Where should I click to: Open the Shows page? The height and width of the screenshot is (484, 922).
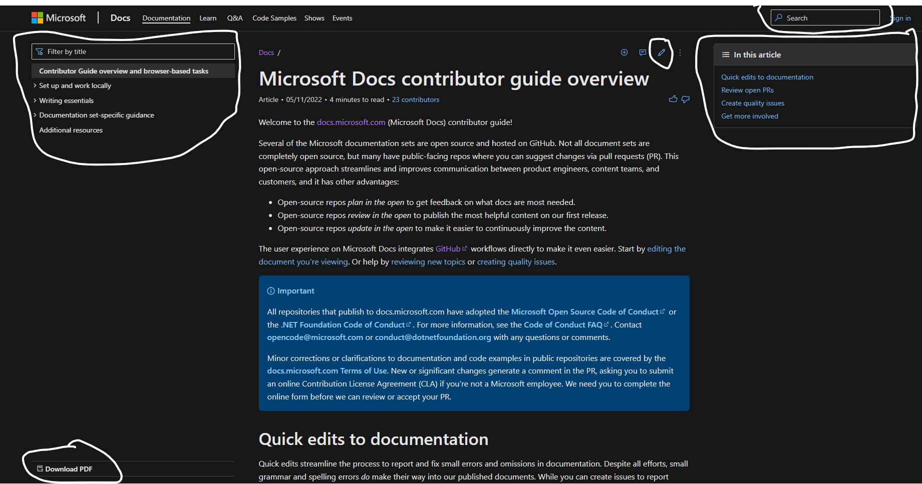pyautogui.click(x=315, y=18)
